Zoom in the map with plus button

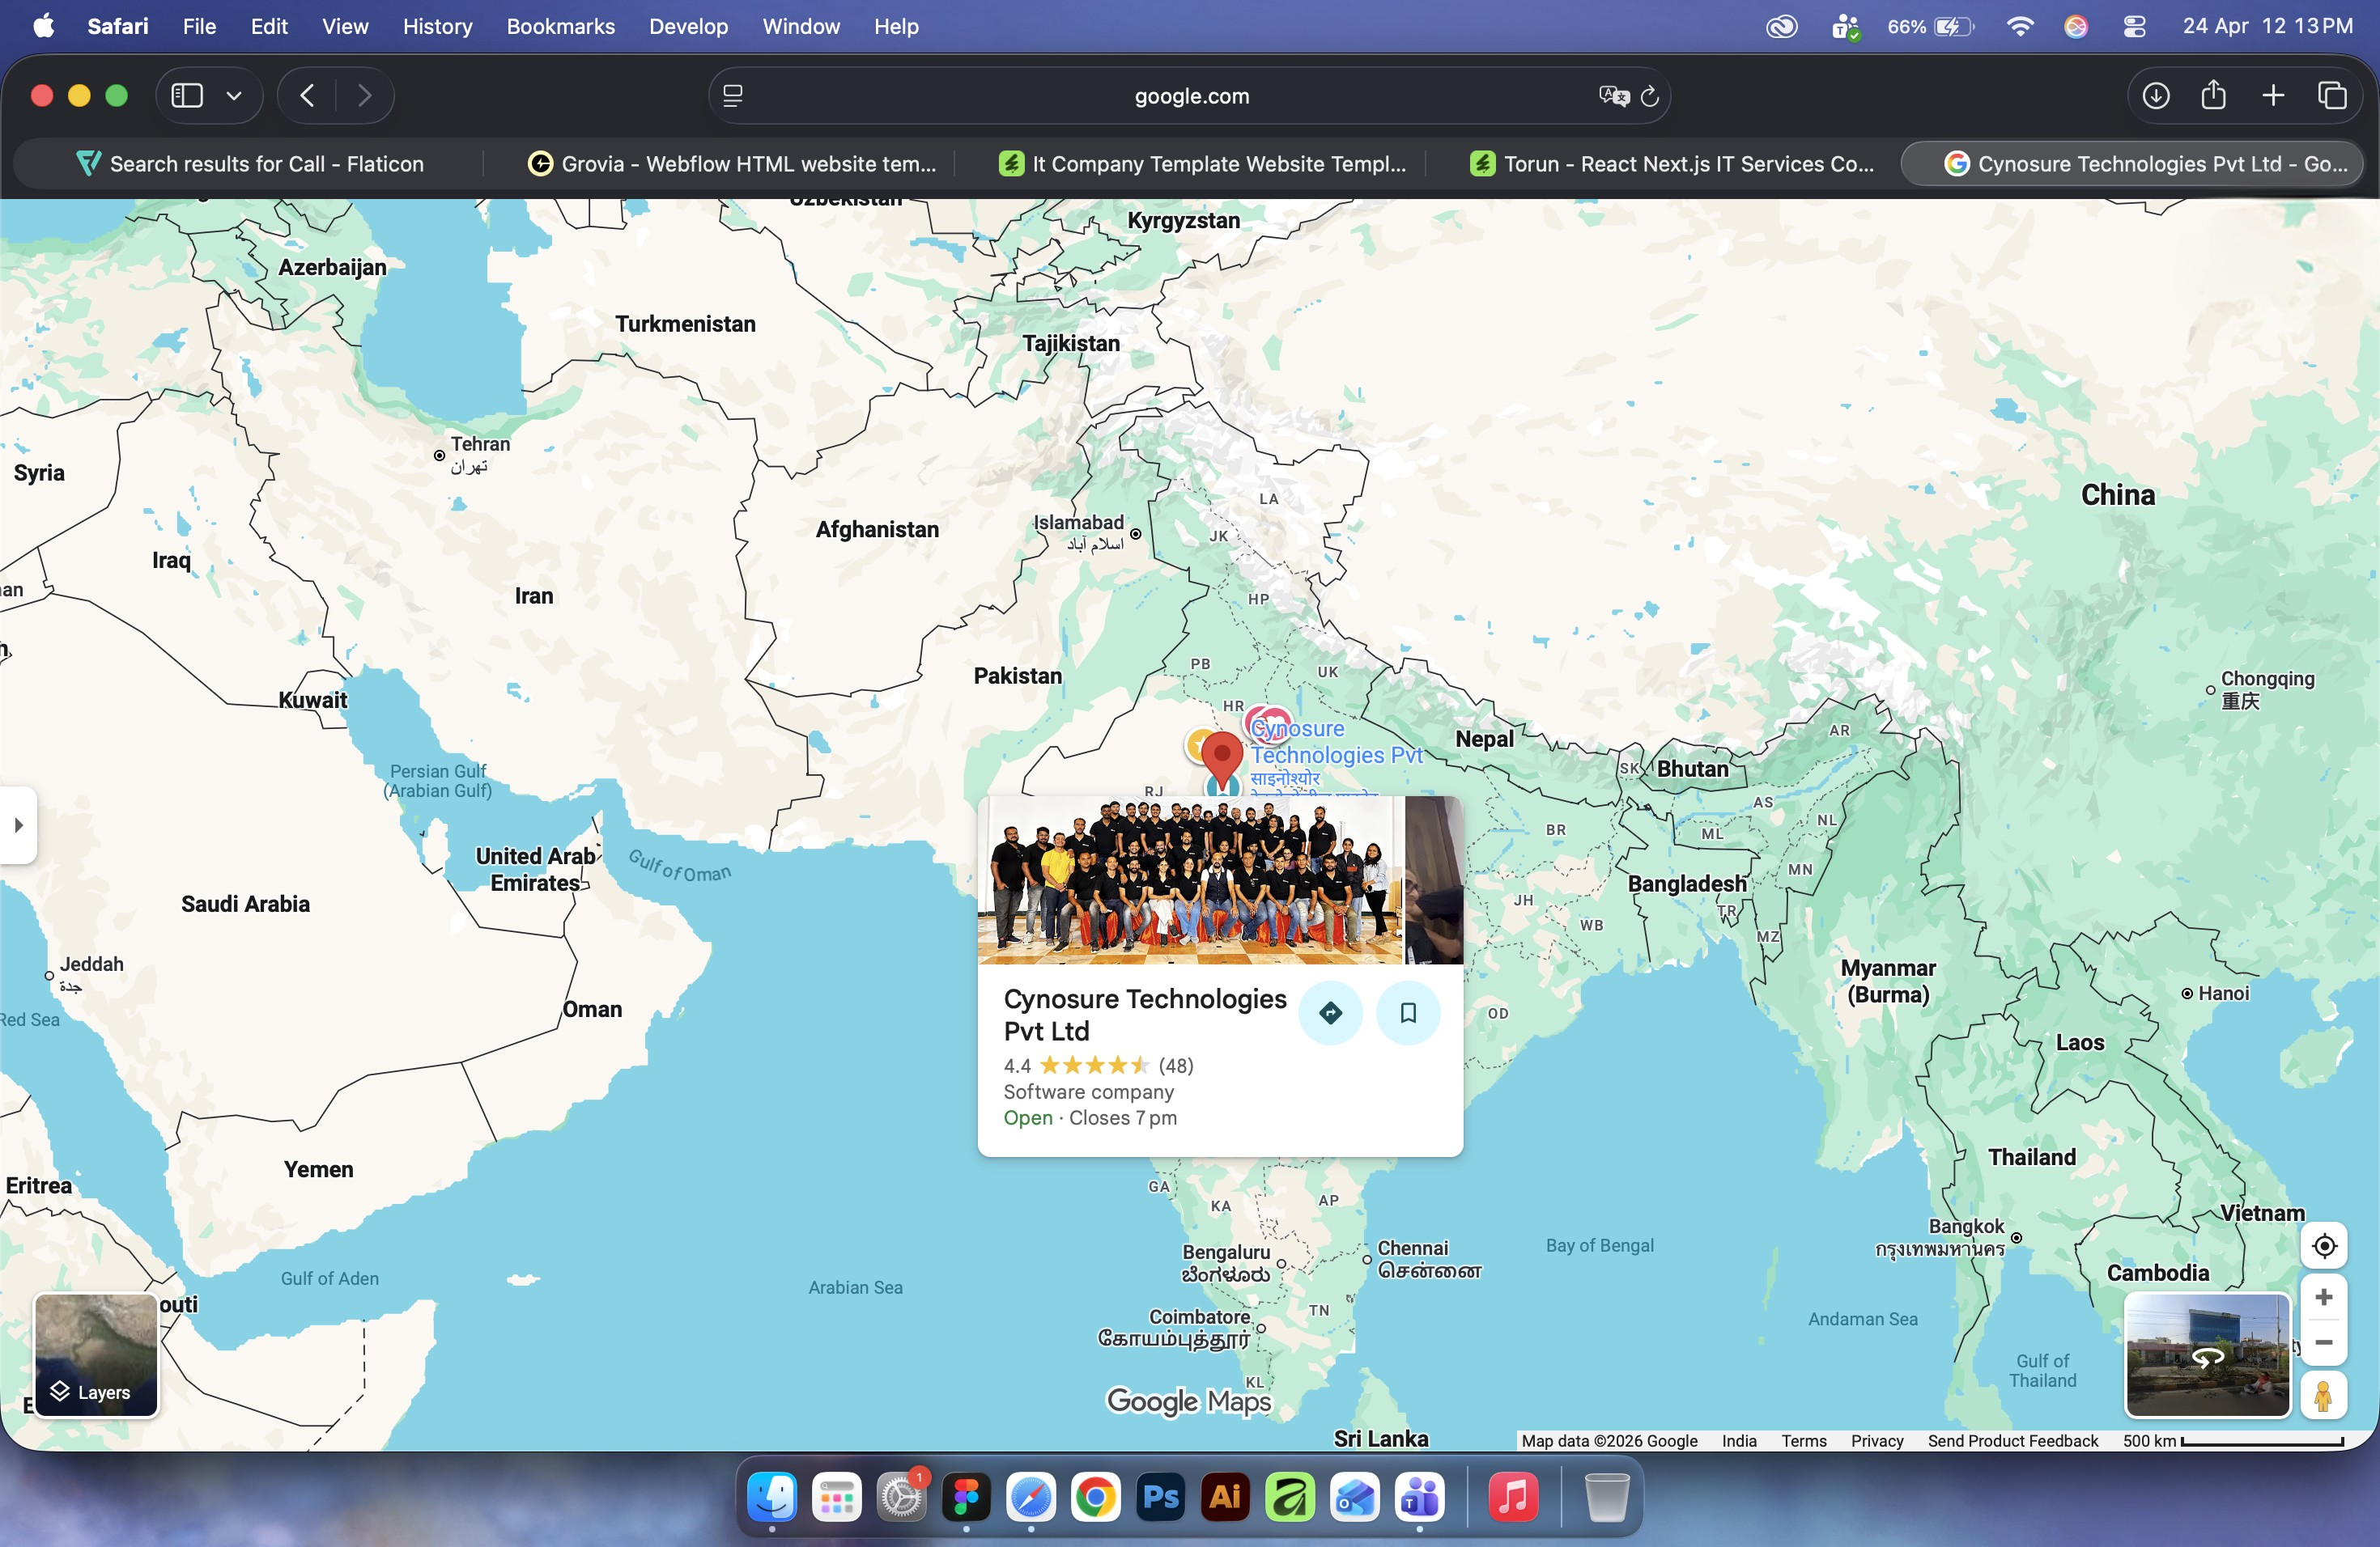(2324, 1297)
